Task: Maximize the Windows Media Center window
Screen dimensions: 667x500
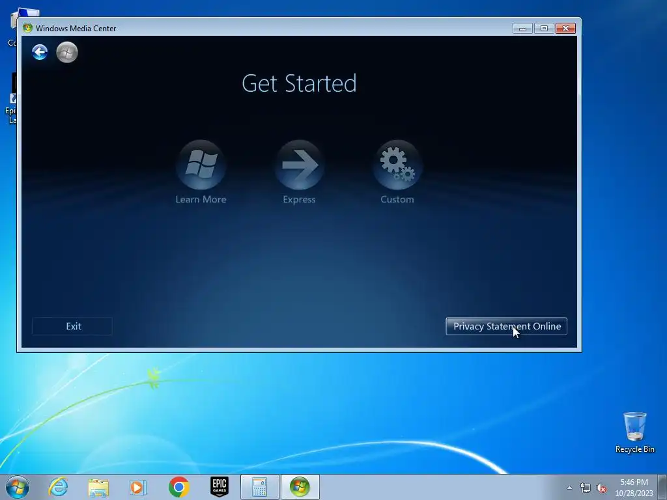Action: tap(544, 29)
